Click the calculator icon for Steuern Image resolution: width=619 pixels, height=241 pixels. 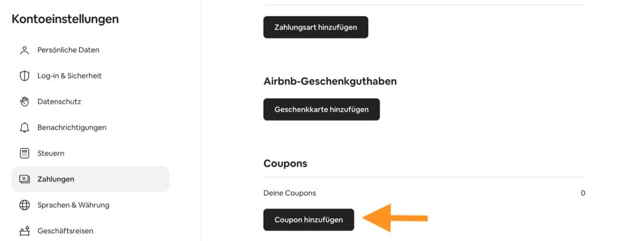pos(25,154)
